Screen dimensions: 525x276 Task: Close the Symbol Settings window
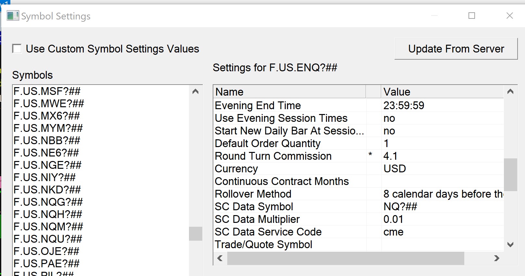(510, 16)
